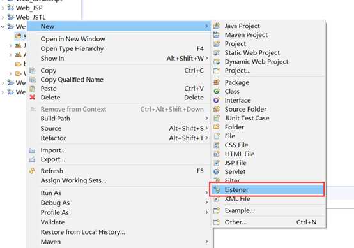Click the Dynamic Web Project icon
The height and width of the screenshot is (248, 354).
216,61
